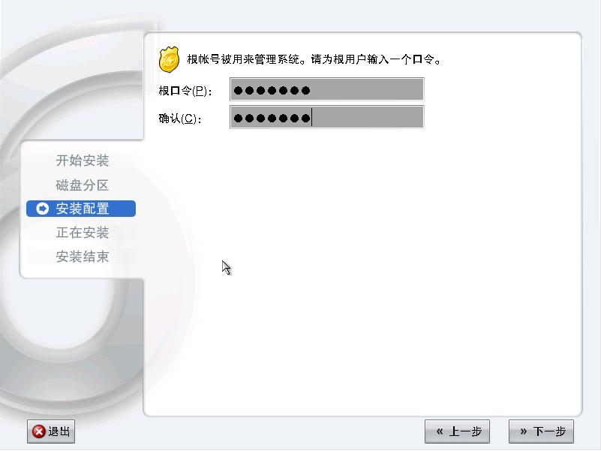
Task: Select the 安装结束 step in sidebar
Action: point(82,257)
